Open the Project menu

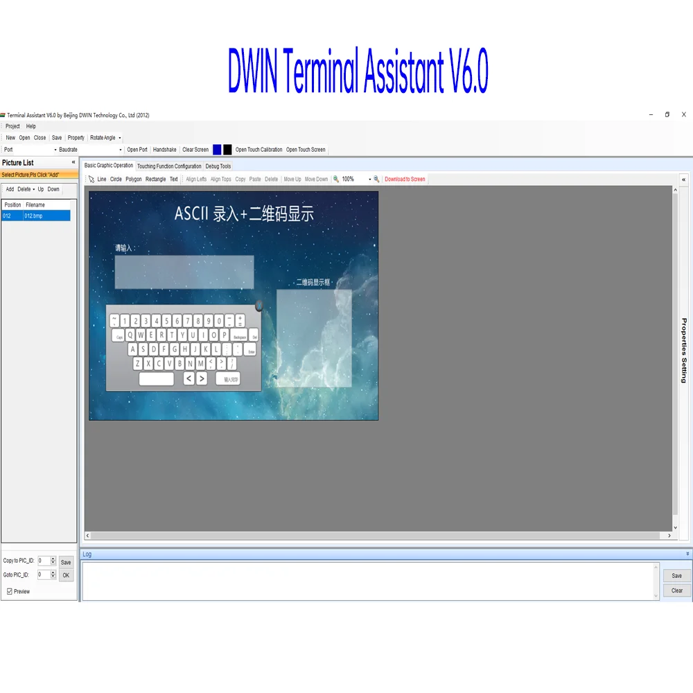coord(12,126)
